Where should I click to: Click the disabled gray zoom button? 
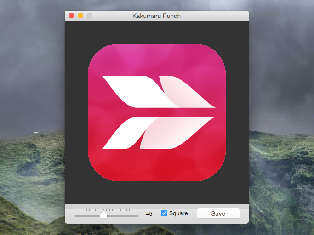90,16
